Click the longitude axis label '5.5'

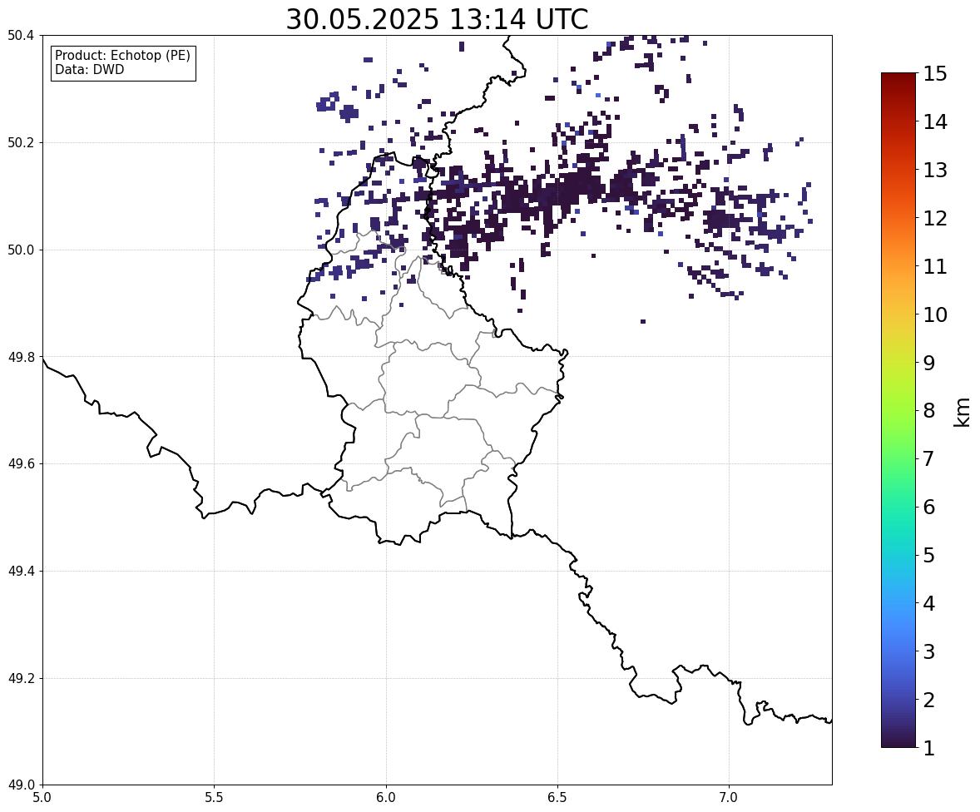pyautogui.click(x=215, y=798)
